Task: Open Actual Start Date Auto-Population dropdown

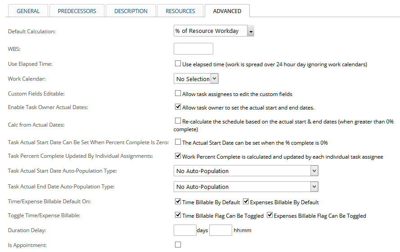Action: [246, 171]
